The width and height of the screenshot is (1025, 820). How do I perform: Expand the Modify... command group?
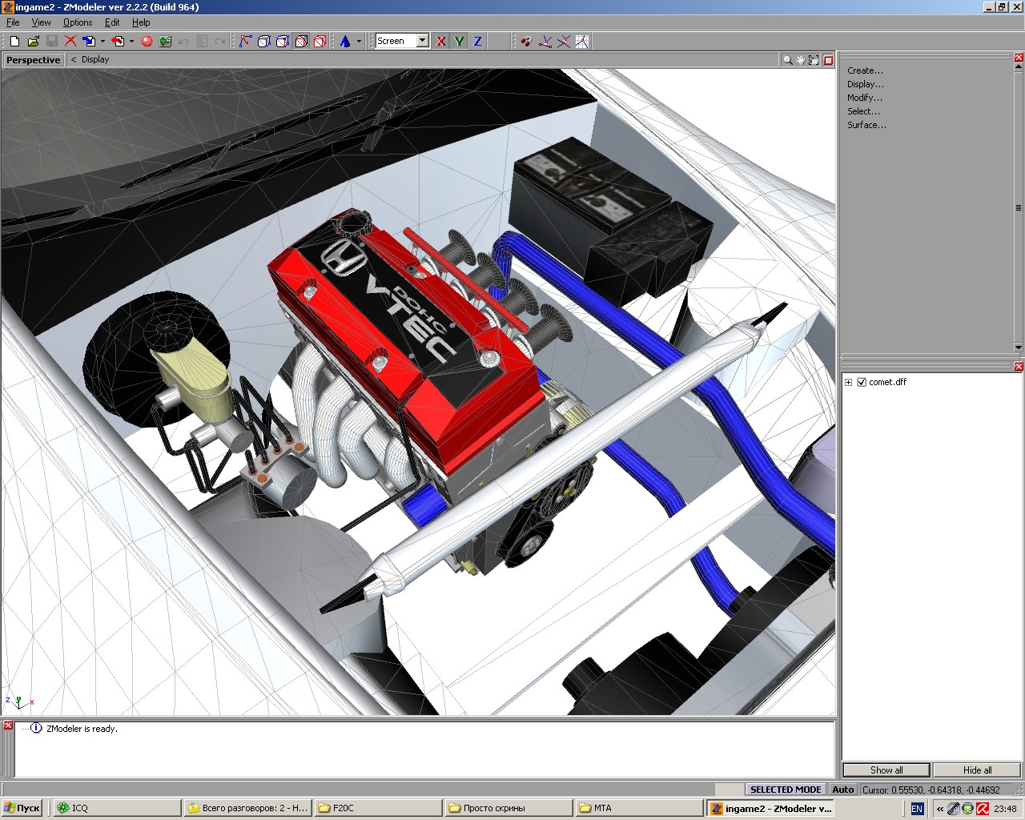[x=865, y=98]
